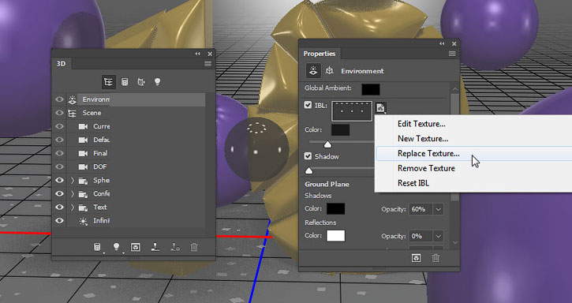Hide the Sphere group layer
572x303 pixels.
59,181
